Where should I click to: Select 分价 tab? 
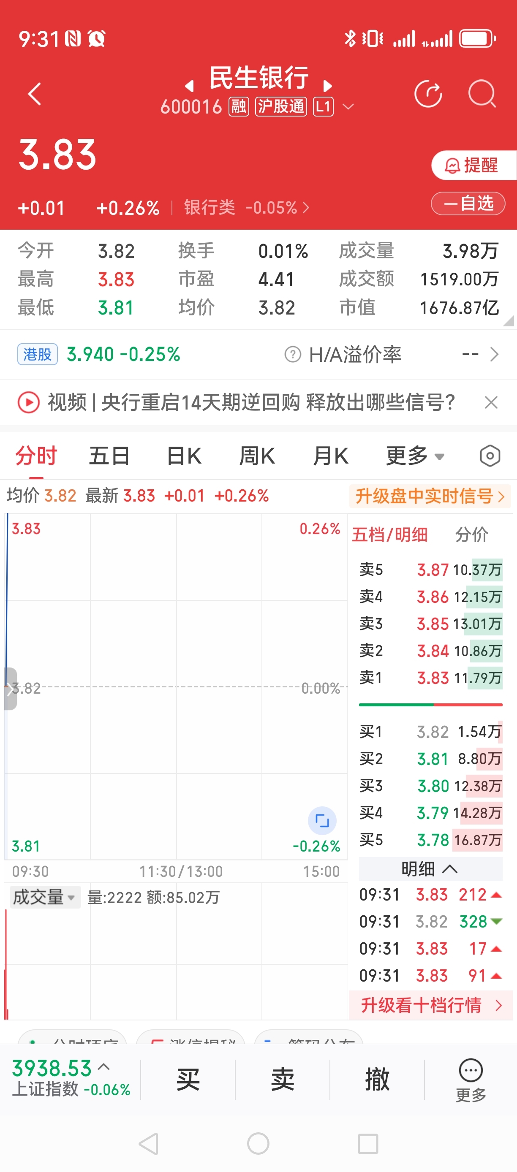pos(471,534)
